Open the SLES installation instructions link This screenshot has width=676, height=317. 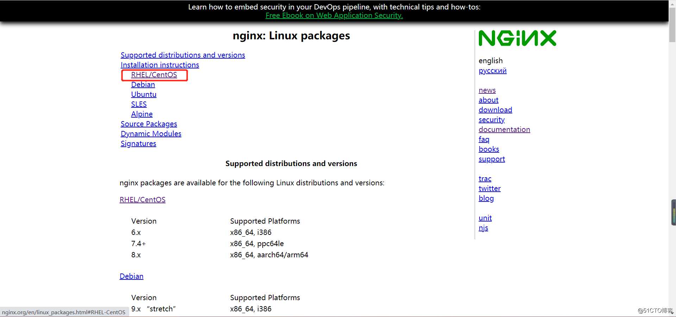(x=139, y=104)
